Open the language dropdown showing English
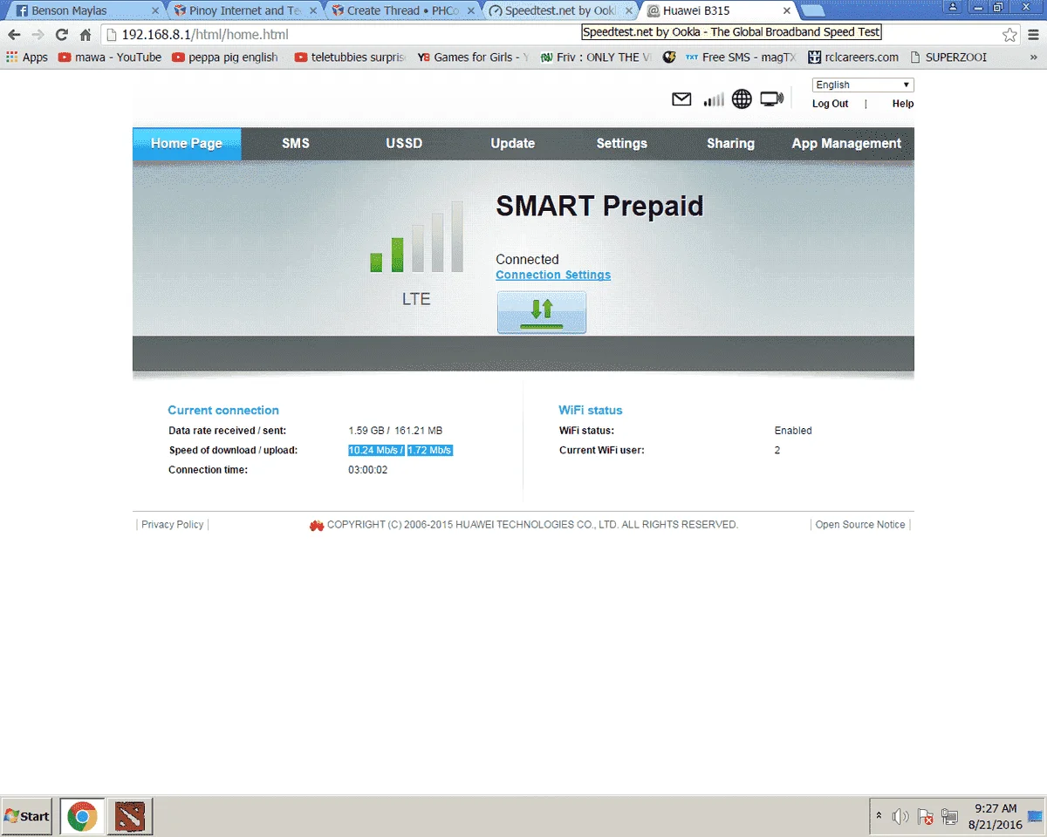The image size is (1047, 837). point(863,85)
